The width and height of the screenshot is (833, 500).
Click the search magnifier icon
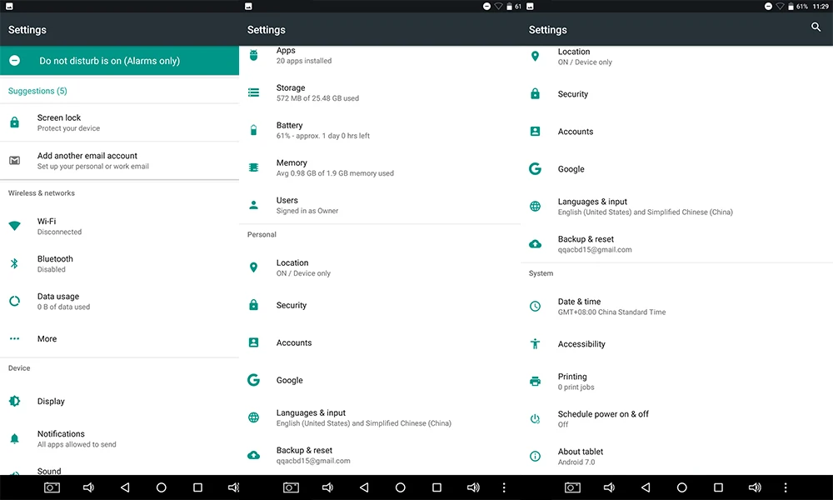coord(816,27)
